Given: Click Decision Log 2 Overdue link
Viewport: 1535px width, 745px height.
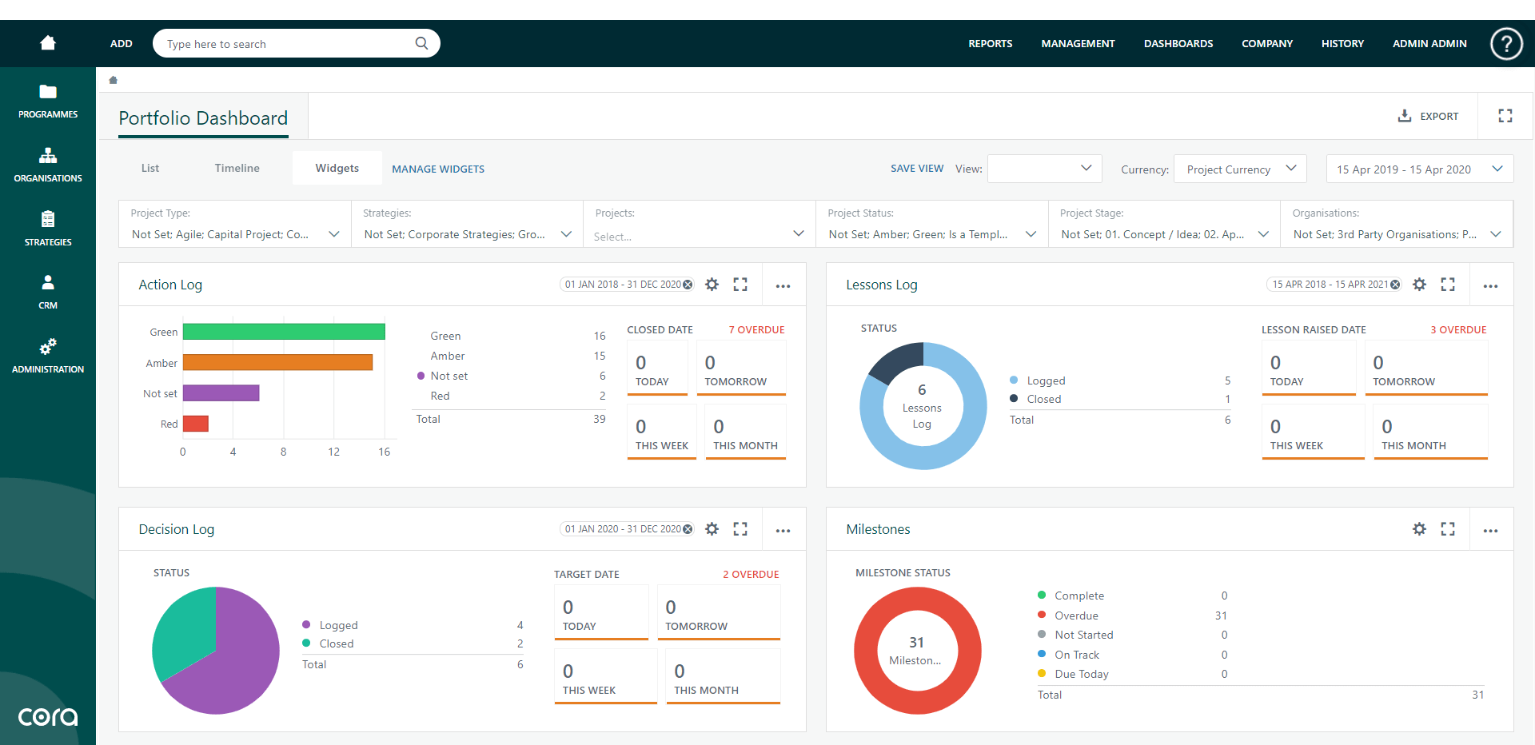Looking at the screenshot, I should click(751, 574).
